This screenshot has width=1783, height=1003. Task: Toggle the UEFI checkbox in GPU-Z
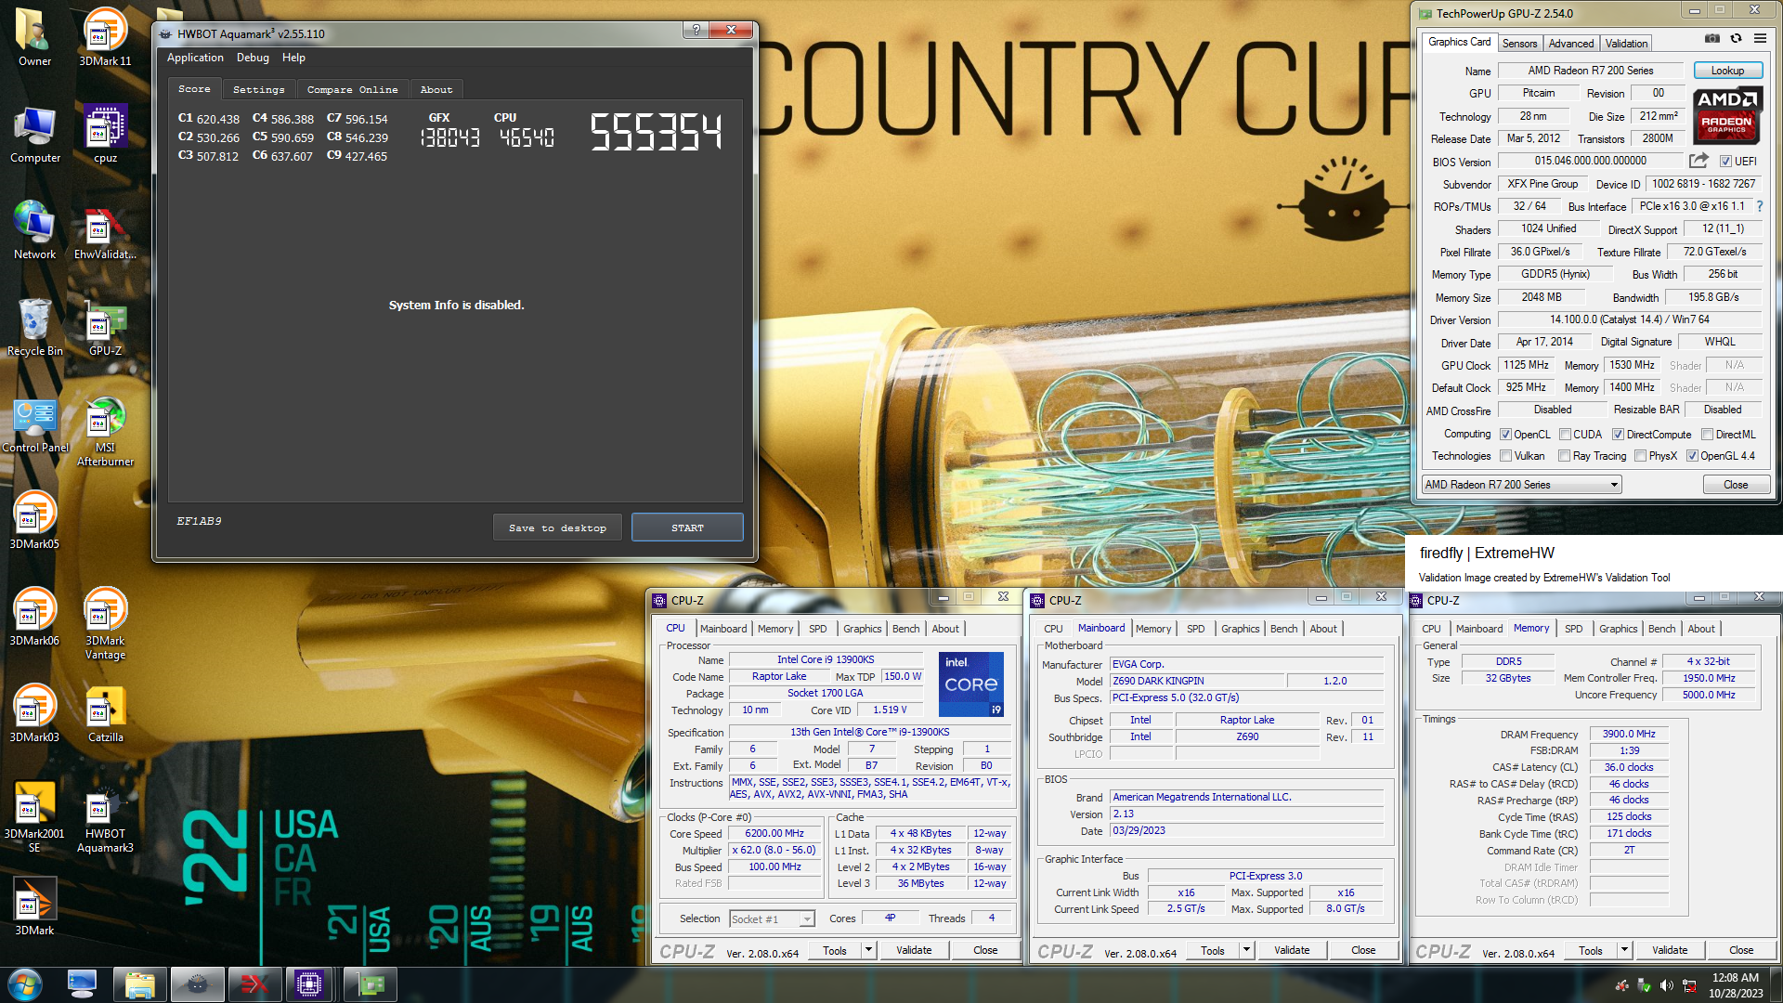point(1724,162)
